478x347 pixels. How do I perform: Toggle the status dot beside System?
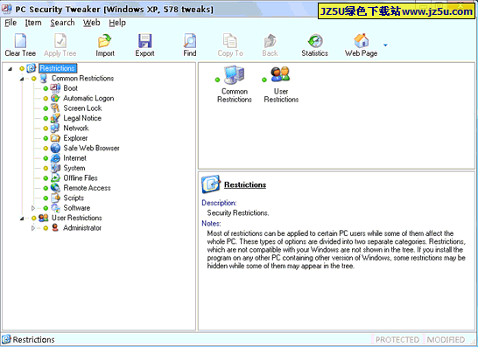(46, 169)
